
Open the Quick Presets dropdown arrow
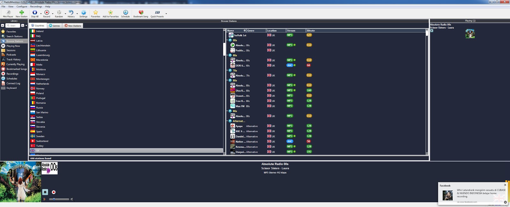click(x=166, y=14)
